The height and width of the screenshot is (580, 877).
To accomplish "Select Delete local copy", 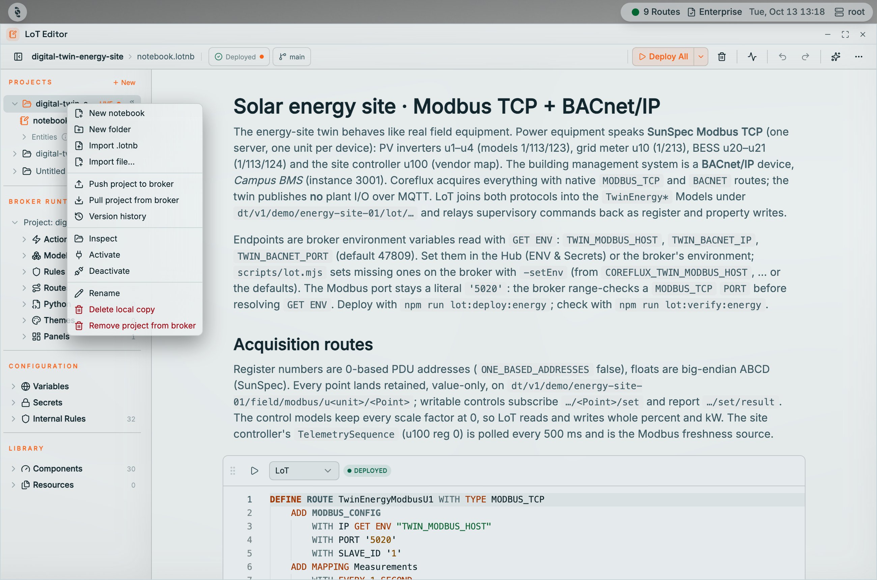I will (x=135, y=309).
